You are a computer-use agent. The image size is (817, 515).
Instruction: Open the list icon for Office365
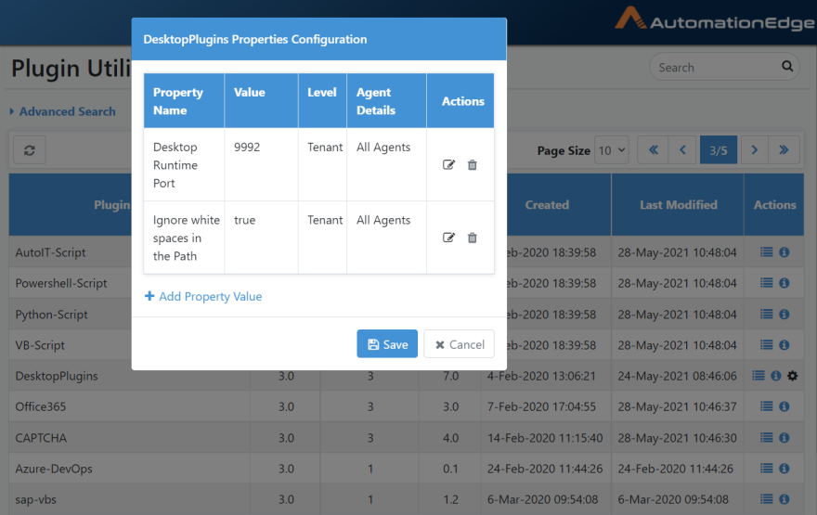point(767,406)
